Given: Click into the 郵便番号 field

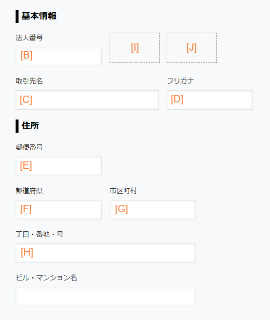Looking at the screenshot, I should [59, 166].
